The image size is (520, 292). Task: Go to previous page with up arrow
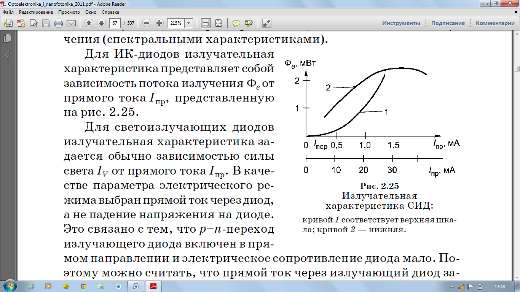click(89, 23)
